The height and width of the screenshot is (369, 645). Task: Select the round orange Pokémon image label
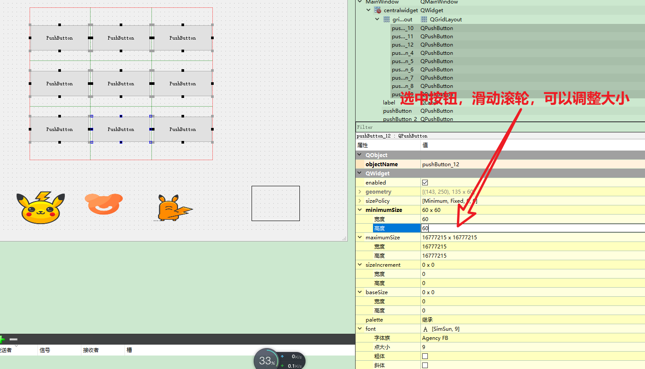103,203
